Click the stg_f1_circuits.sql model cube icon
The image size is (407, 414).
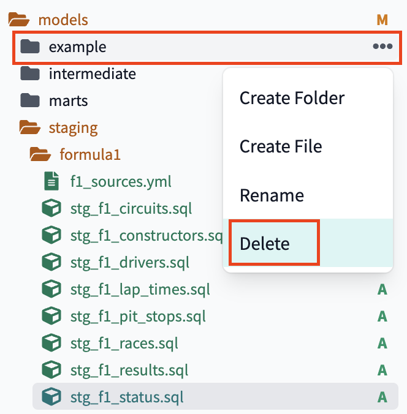(x=51, y=209)
